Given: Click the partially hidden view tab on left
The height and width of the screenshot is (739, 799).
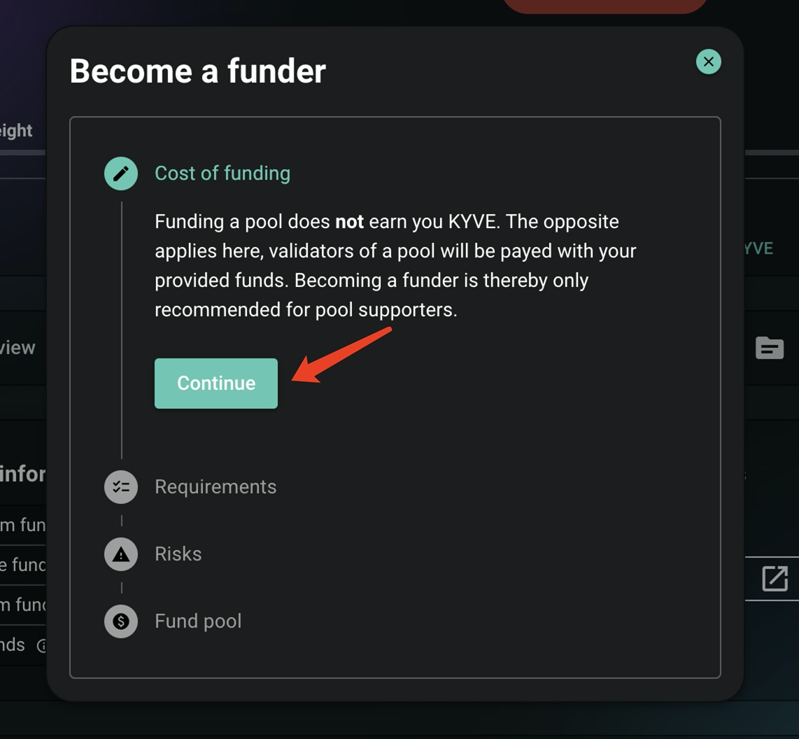Looking at the screenshot, I should coord(17,348).
